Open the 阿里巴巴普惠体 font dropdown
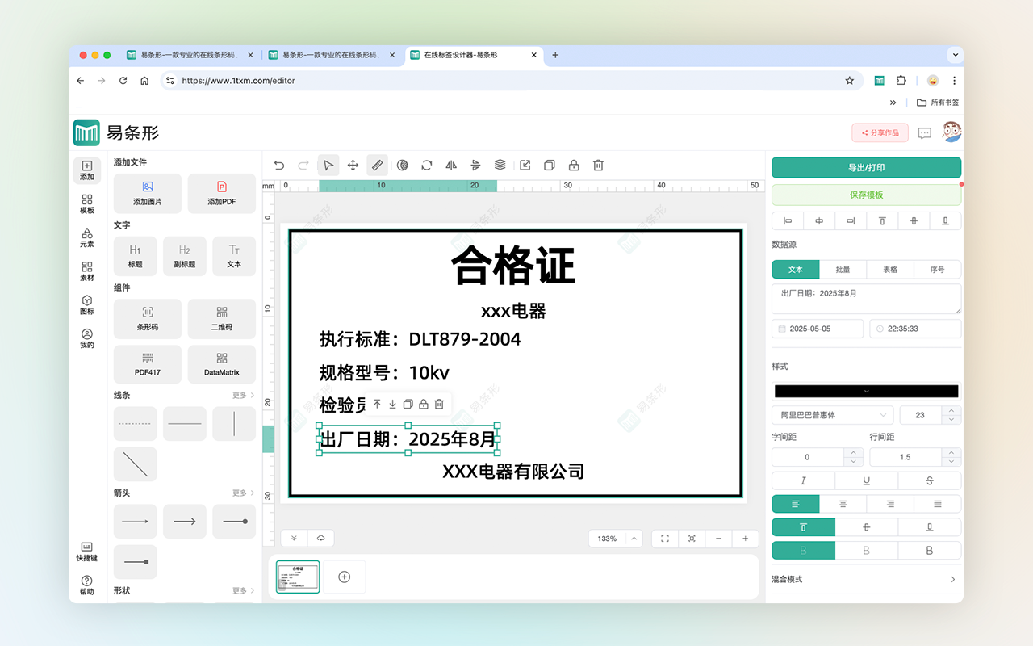Image resolution: width=1033 pixels, height=646 pixels. pyautogui.click(x=832, y=414)
